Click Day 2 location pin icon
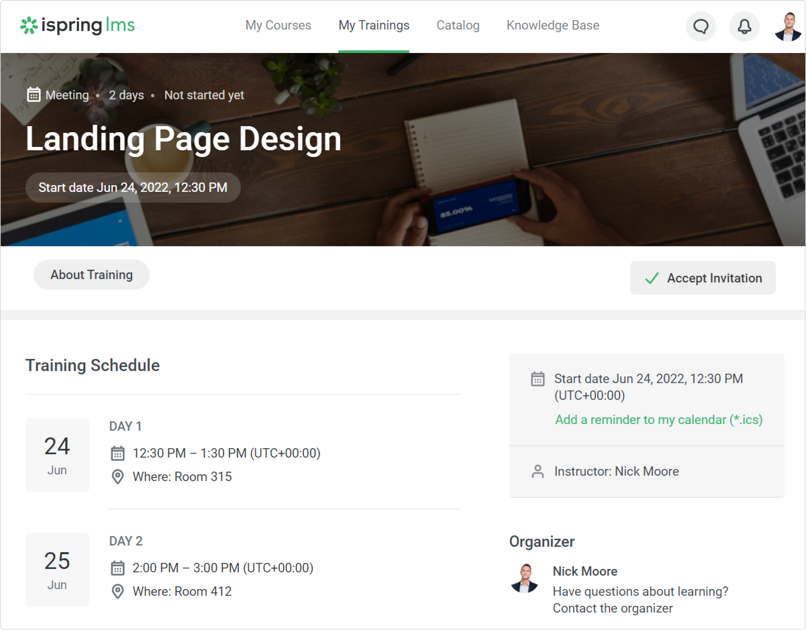Image resolution: width=806 pixels, height=630 pixels. pyautogui.click(x=118, y=591)
